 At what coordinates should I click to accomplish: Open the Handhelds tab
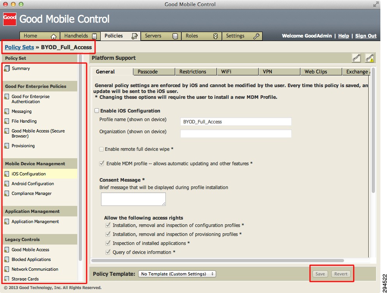pyautogui.click(x=80, y=36)
